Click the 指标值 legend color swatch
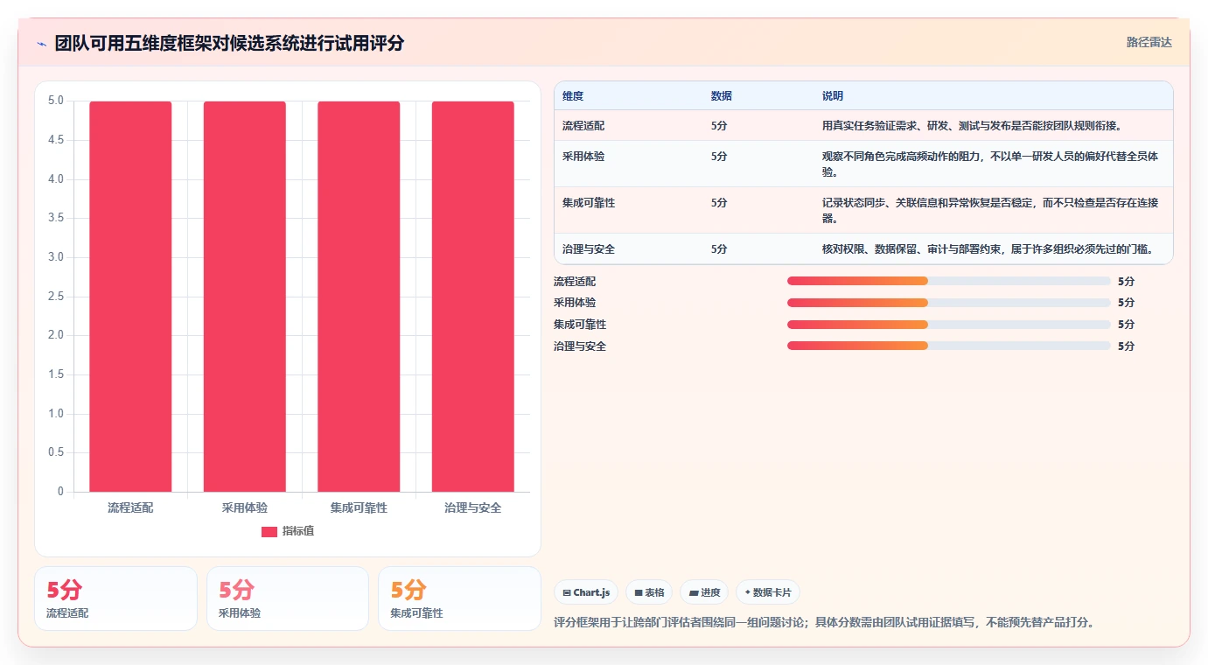 (x=269, y=531)
